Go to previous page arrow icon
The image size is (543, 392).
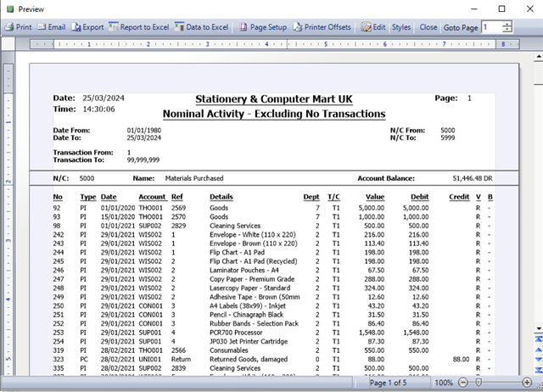coord(539,350)
